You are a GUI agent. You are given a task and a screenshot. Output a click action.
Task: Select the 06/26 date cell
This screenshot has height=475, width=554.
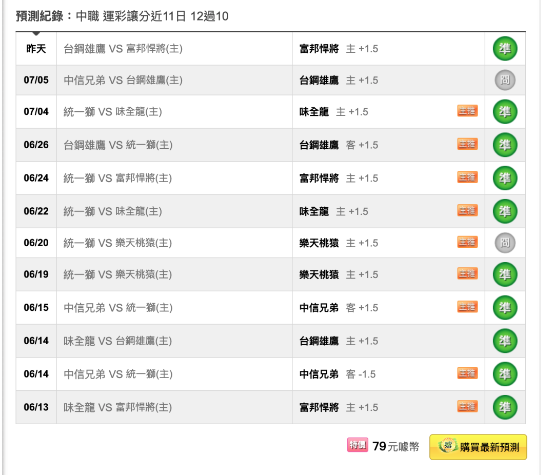[36, 145]
